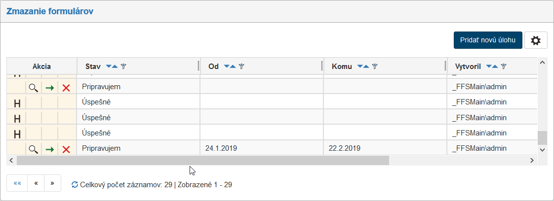
Task: Delete the undated Pripravujem row with red X
Action: coord(66,88)
